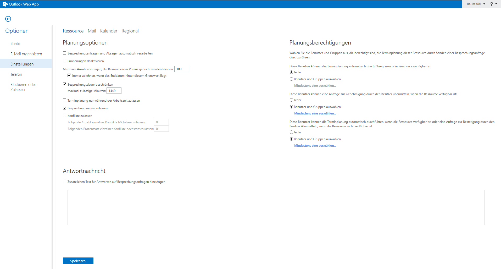Toggle Besprechungsserien zulassen checkbox

click(65, 108)
